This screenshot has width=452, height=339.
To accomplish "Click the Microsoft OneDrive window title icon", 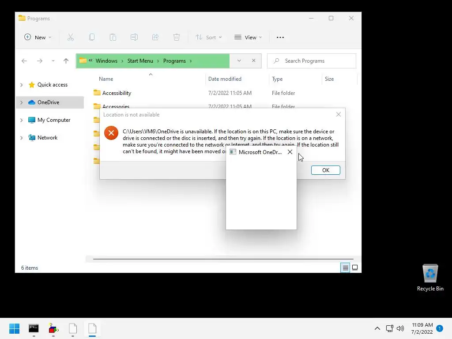I will (x=233, y=152).
